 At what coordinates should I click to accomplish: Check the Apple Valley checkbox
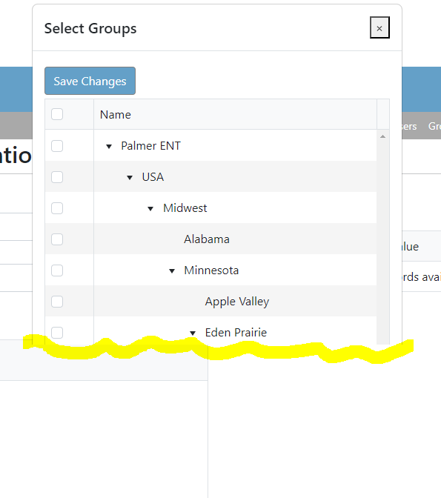tap(57, 302)
